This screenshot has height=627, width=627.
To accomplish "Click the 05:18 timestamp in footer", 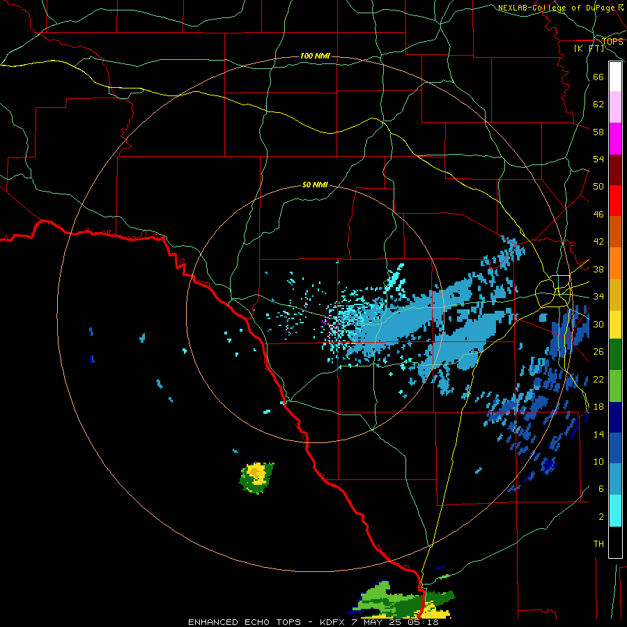I will 423,622.
